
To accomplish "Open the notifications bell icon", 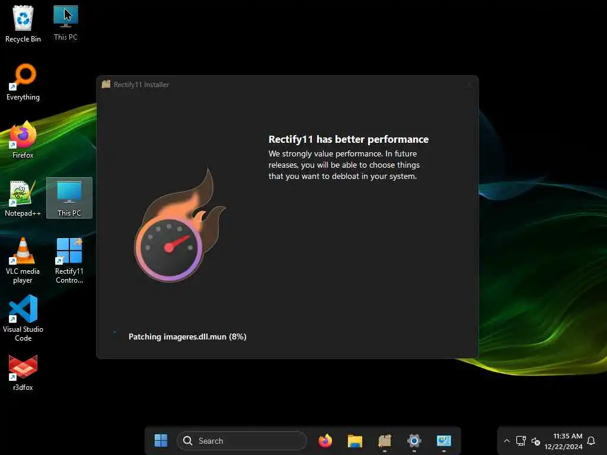I will (591, 441).
